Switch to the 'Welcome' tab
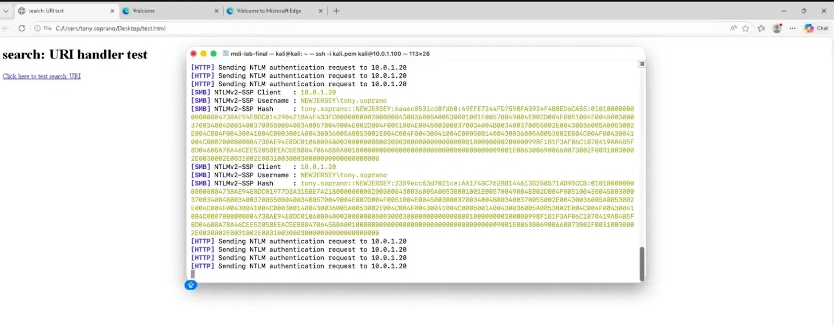The image size is (834, 325). click(170, 10)
